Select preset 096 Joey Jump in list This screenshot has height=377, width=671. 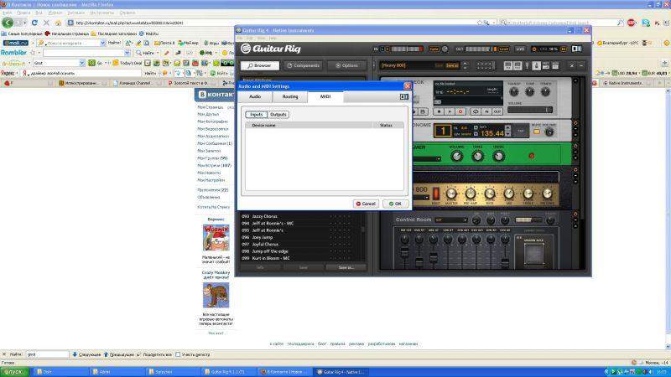[262, 237]
